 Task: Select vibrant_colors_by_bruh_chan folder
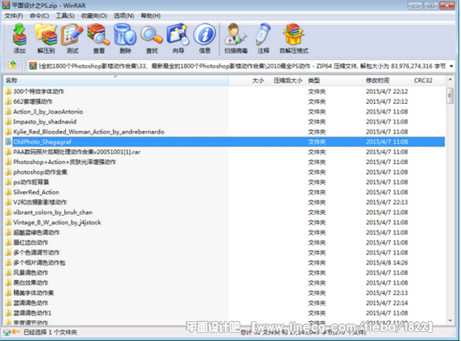point(53,212)
